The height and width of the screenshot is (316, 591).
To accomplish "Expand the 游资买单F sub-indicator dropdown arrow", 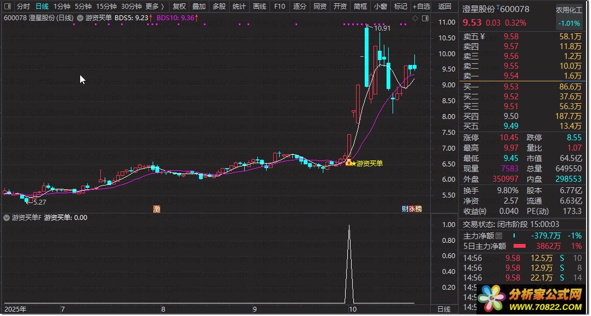I will pyautogui.click(x=7, y=218).
